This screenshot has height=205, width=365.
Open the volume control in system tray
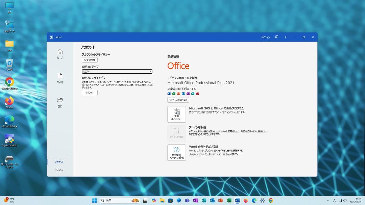[345, 200]
